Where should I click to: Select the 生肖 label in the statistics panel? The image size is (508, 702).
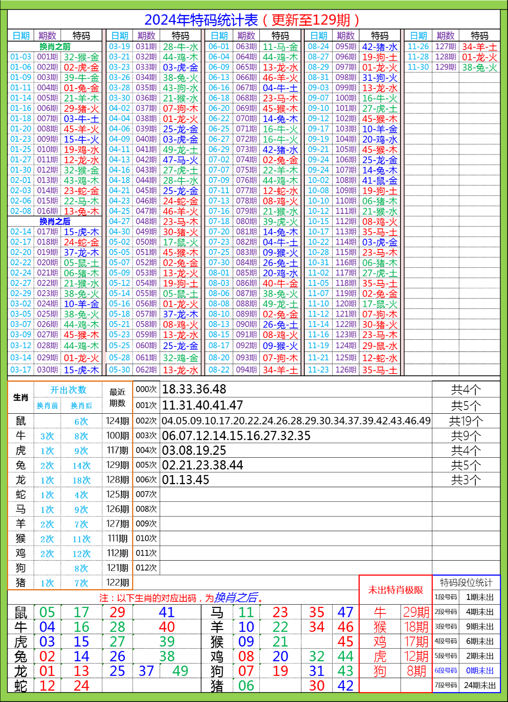(x=21, y=398)
